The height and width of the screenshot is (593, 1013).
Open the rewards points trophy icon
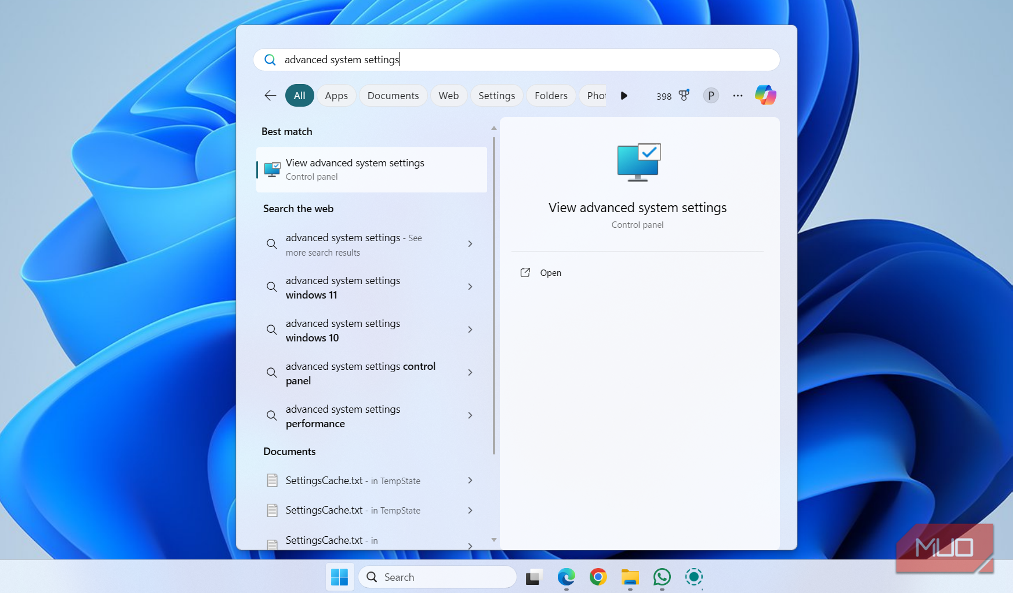(x=684, y=96)
